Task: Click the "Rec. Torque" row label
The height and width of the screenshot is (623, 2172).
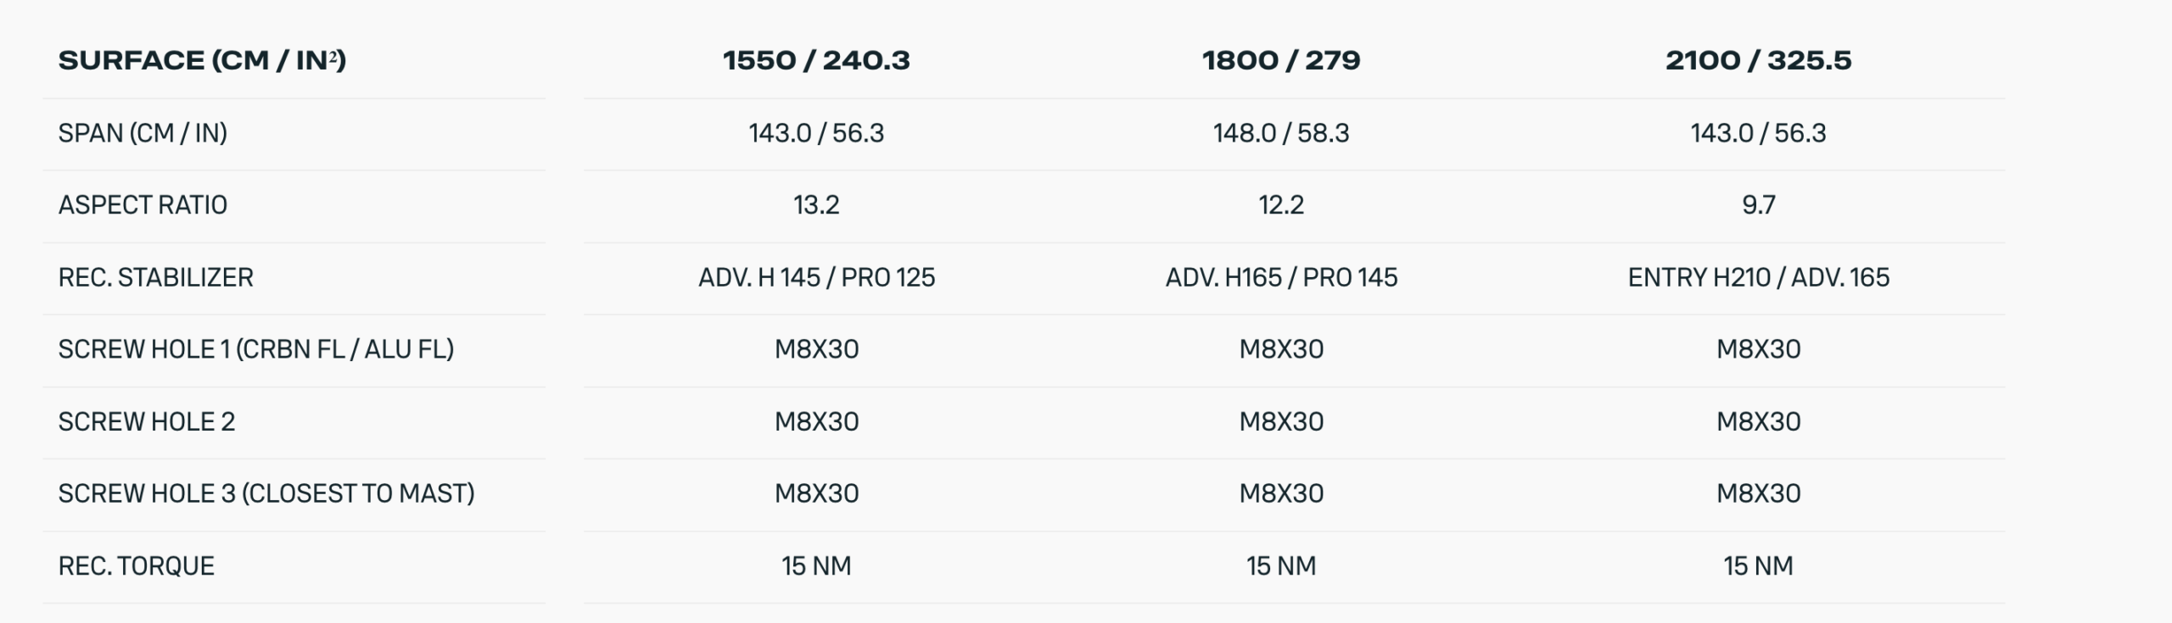Action: pos(137,565)
